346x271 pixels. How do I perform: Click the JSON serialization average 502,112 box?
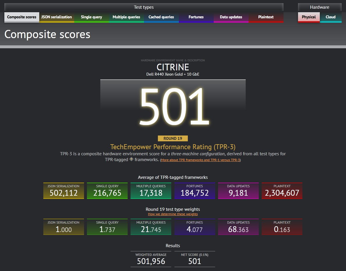click(x=64, y=191)
